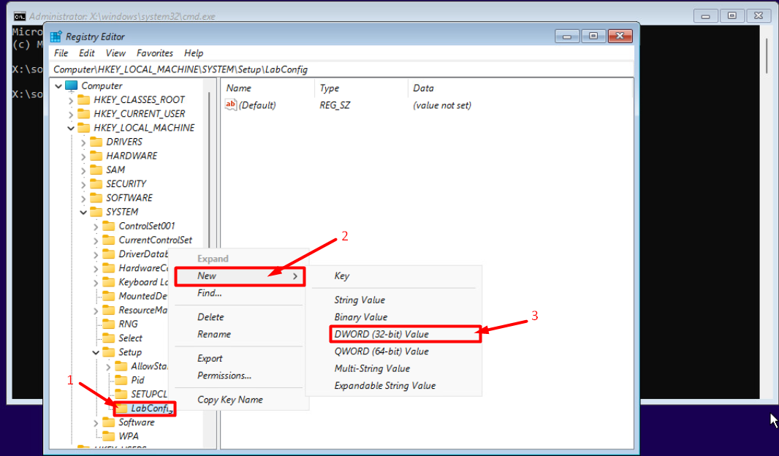This screenshot has height=456, width=779.
Task: Expand the lowercase Software key under SYSTEM
Action: pyautogui.click(x=96, y=422)
